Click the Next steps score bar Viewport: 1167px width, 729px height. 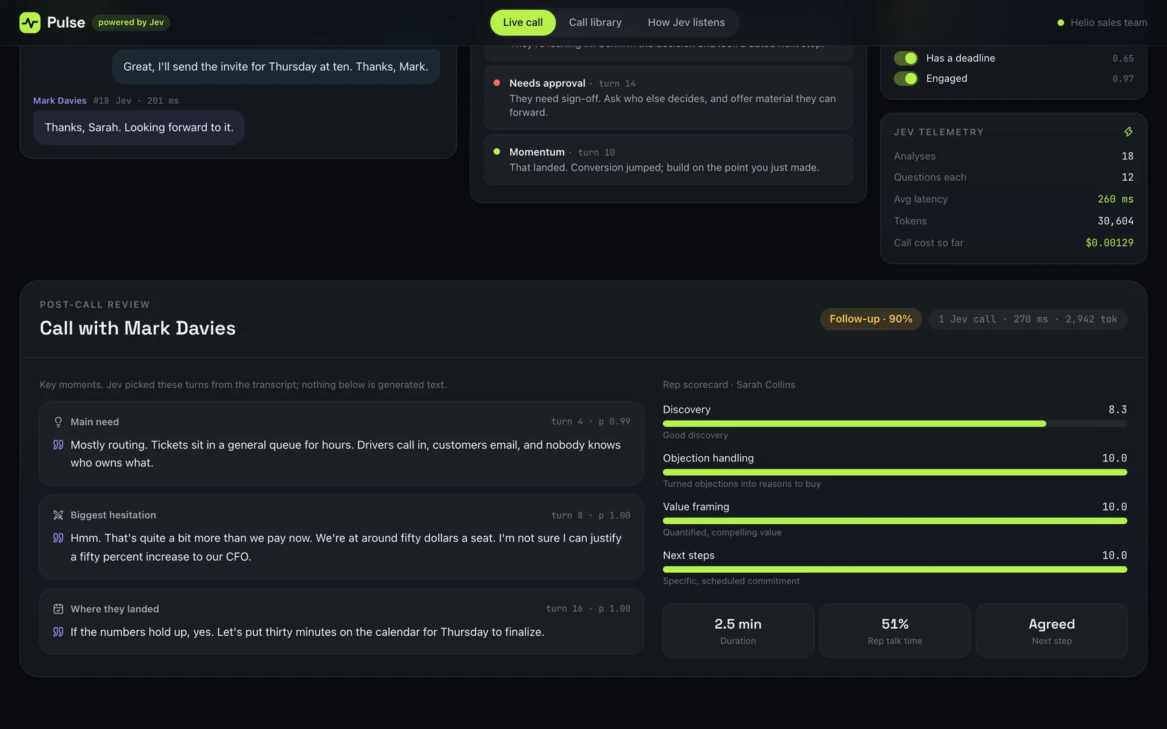point(895,570)
